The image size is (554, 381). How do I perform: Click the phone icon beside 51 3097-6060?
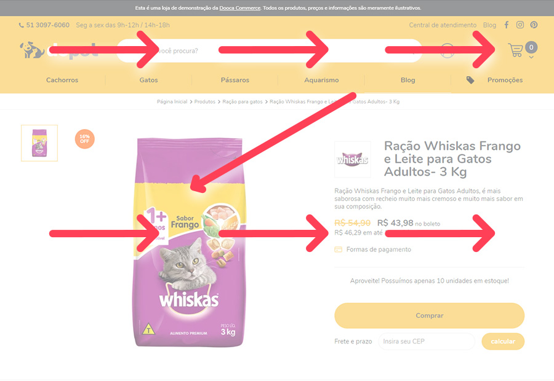21,25
